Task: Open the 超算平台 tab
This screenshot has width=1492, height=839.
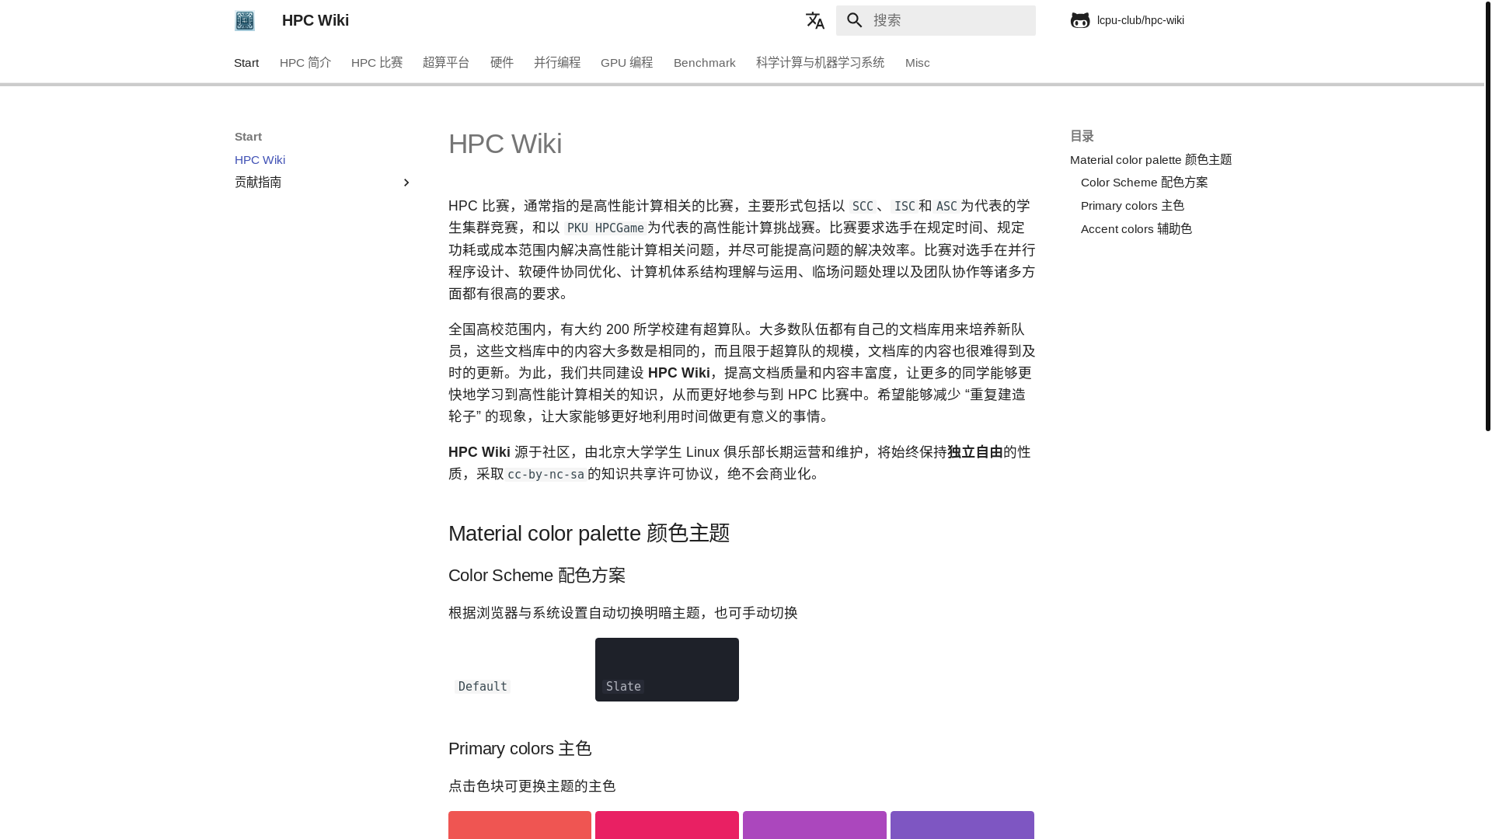Action: coord(446,63)
